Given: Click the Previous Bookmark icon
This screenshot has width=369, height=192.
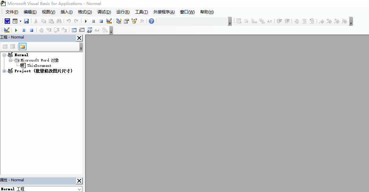Looking at the screenshot, I should (x=337, y=21).
